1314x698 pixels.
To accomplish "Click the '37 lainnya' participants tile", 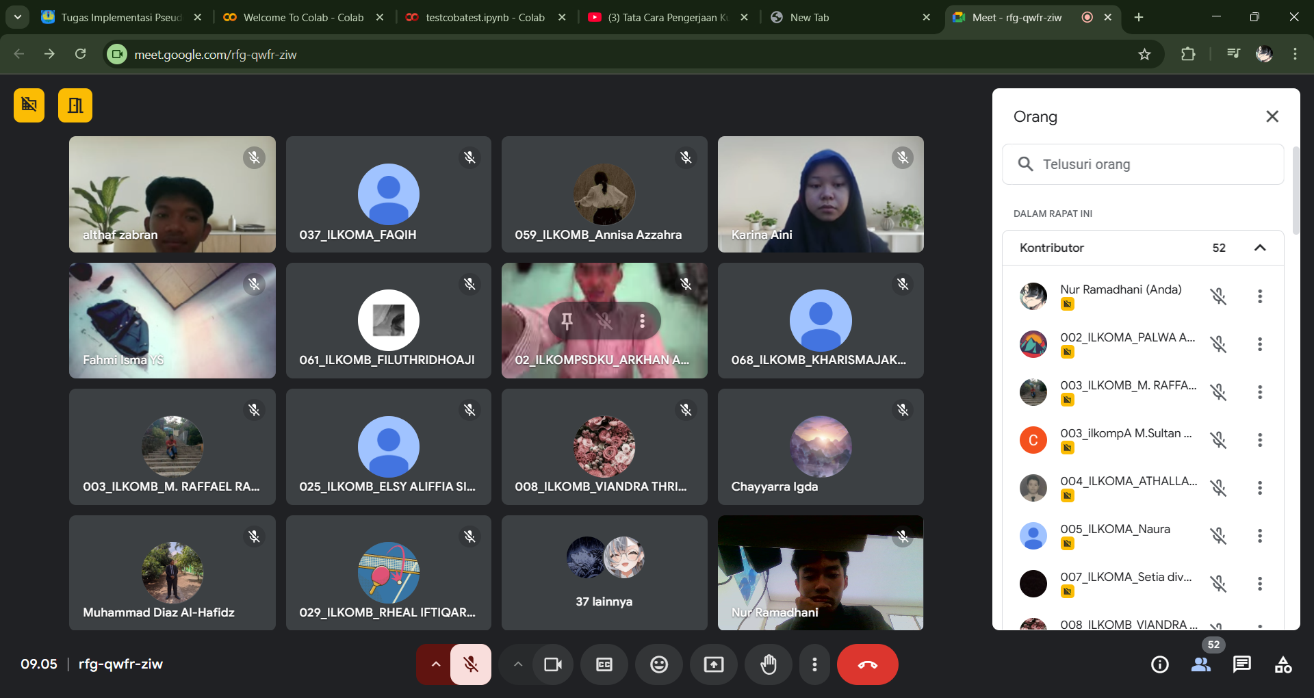I will point(604,573).
